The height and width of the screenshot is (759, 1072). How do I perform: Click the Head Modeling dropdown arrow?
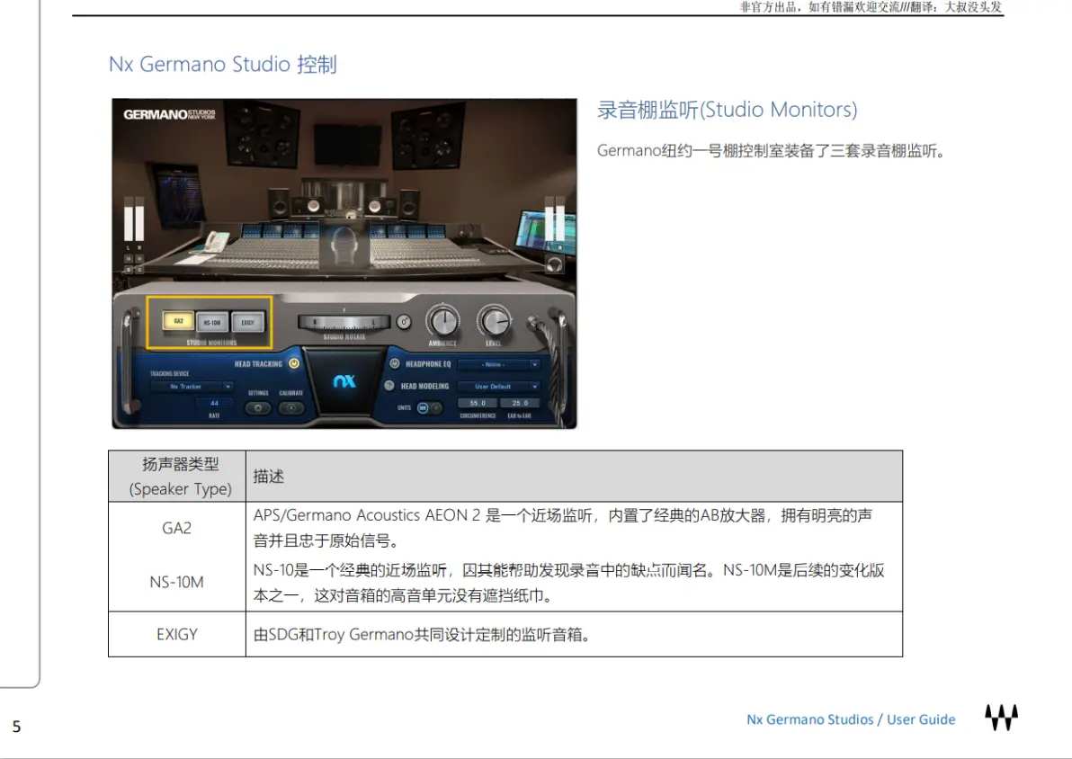click(x=535, y=387)
